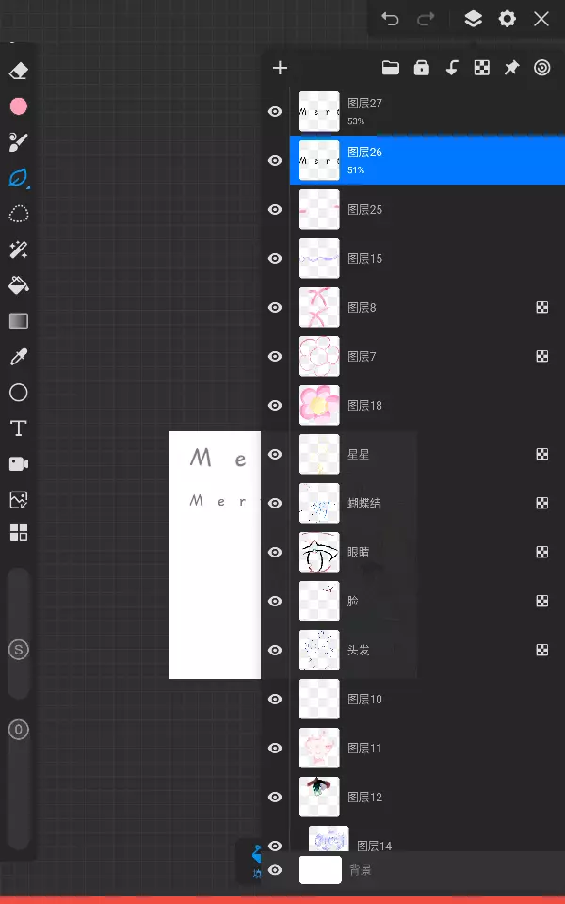This screenshot has height=904, width=565.
Task: Toggle the layers panel button
Action: 473,19
